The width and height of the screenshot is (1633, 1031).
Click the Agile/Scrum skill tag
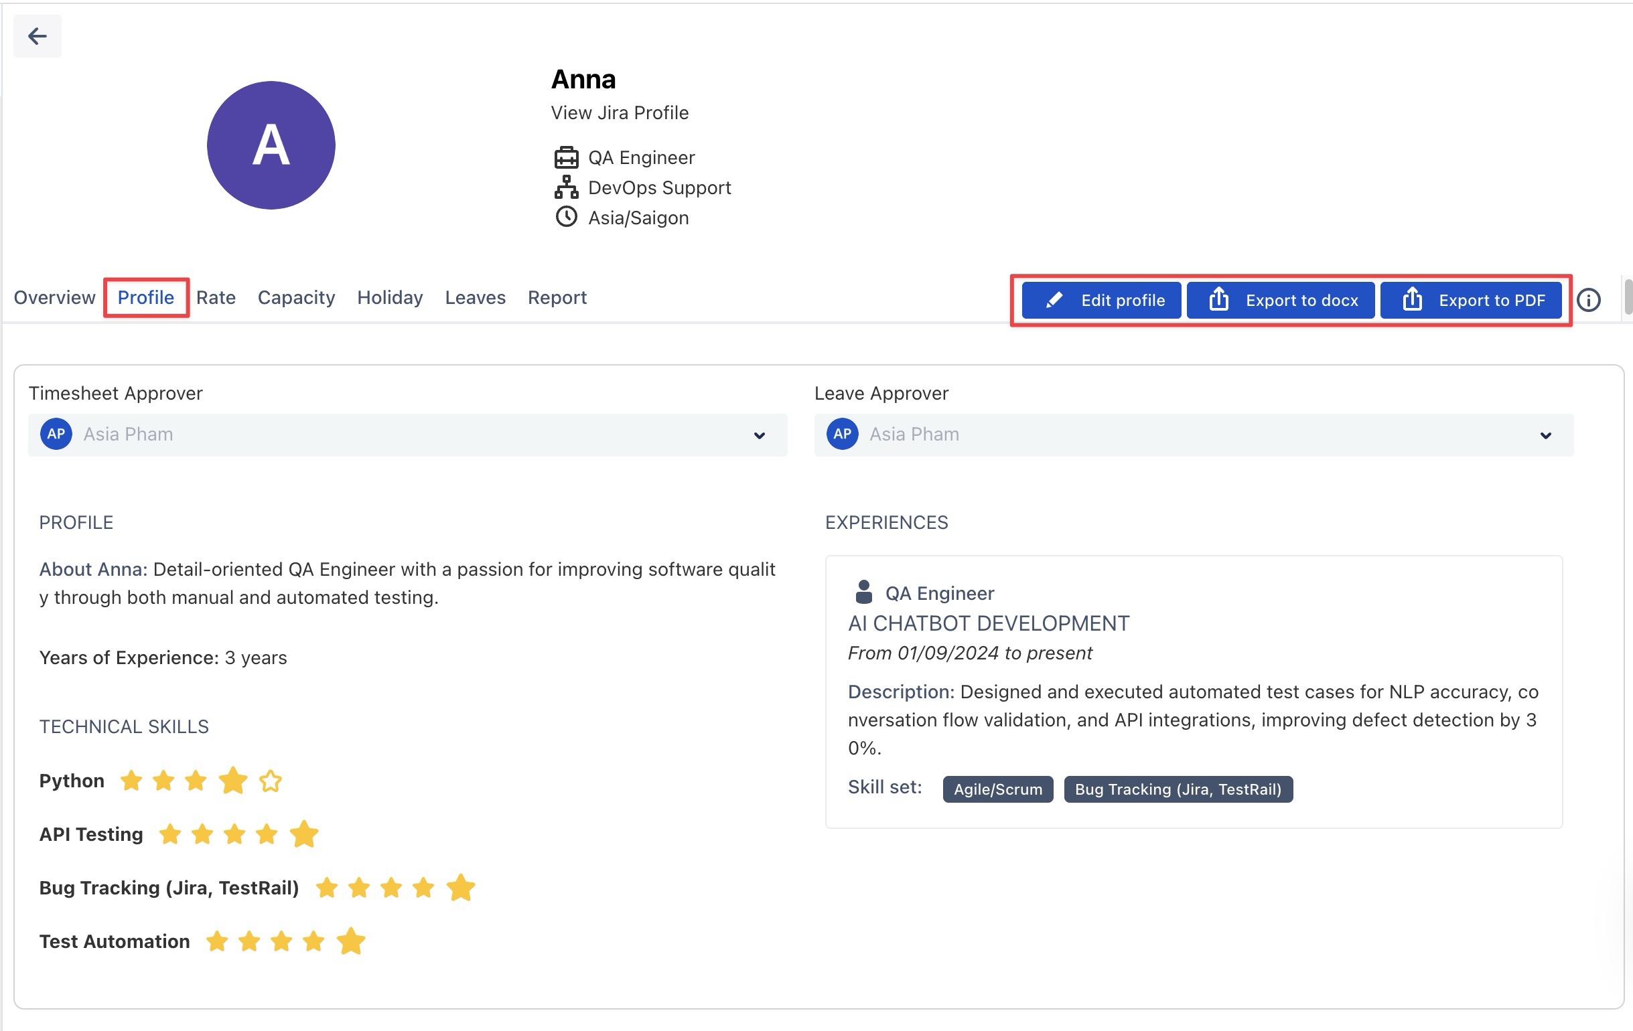tap(997, 789)
